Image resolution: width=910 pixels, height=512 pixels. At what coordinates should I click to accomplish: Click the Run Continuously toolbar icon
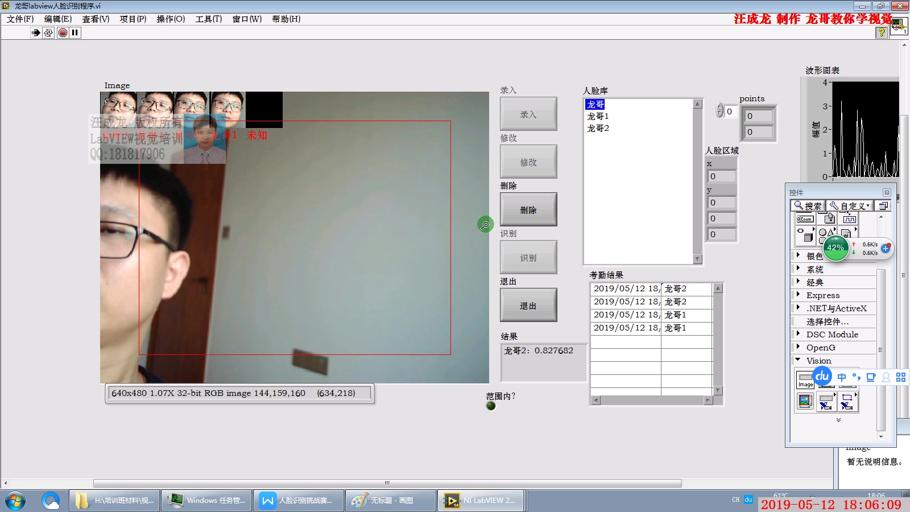[x=48, y=32]
